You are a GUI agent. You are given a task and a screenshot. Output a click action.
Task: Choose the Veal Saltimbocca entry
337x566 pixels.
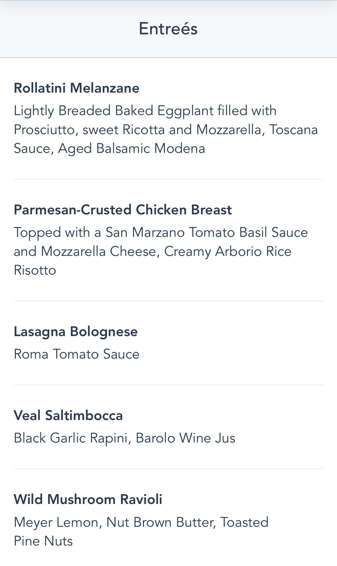tap(68, 416)
